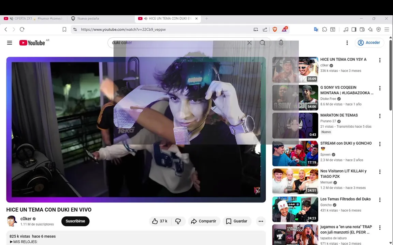The width and height of the screenshot is (393, 245).
Task: Bookmark this page from the toolbar
Action: tap(64, 30)
